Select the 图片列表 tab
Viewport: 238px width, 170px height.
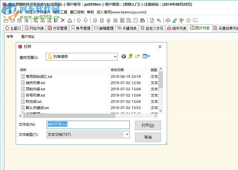click(x=200, y=28)
